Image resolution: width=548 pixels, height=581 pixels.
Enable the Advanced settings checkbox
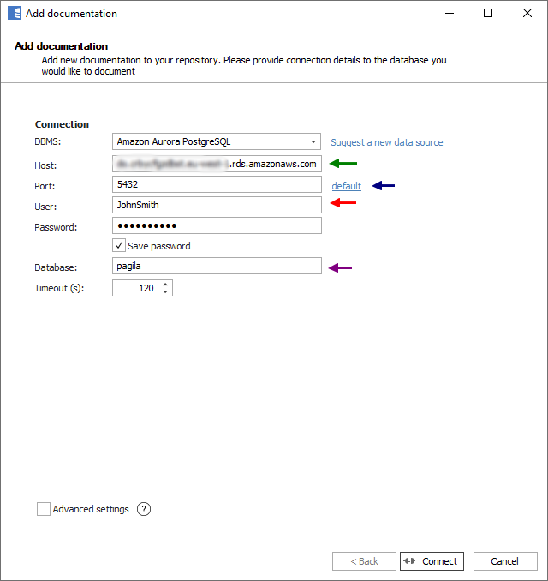[44, 509]
